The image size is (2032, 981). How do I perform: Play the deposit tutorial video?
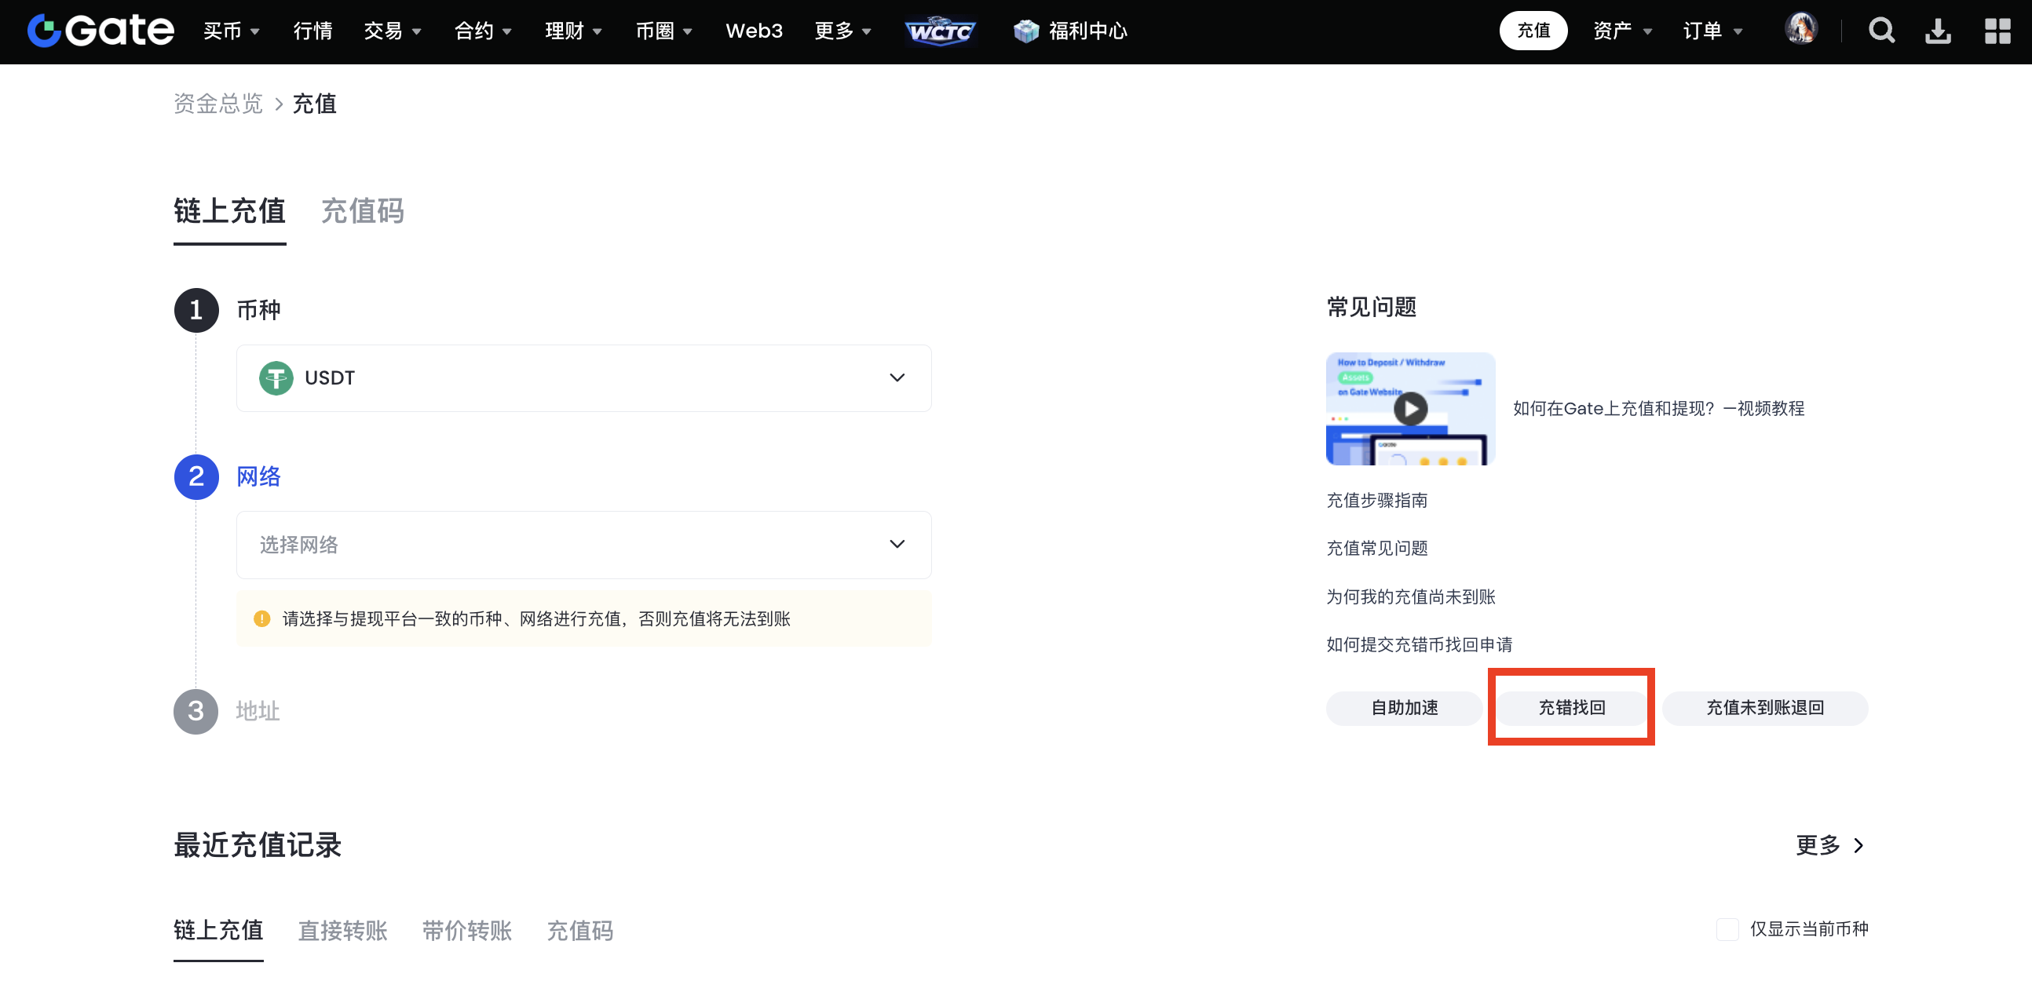coord(1410,408)
